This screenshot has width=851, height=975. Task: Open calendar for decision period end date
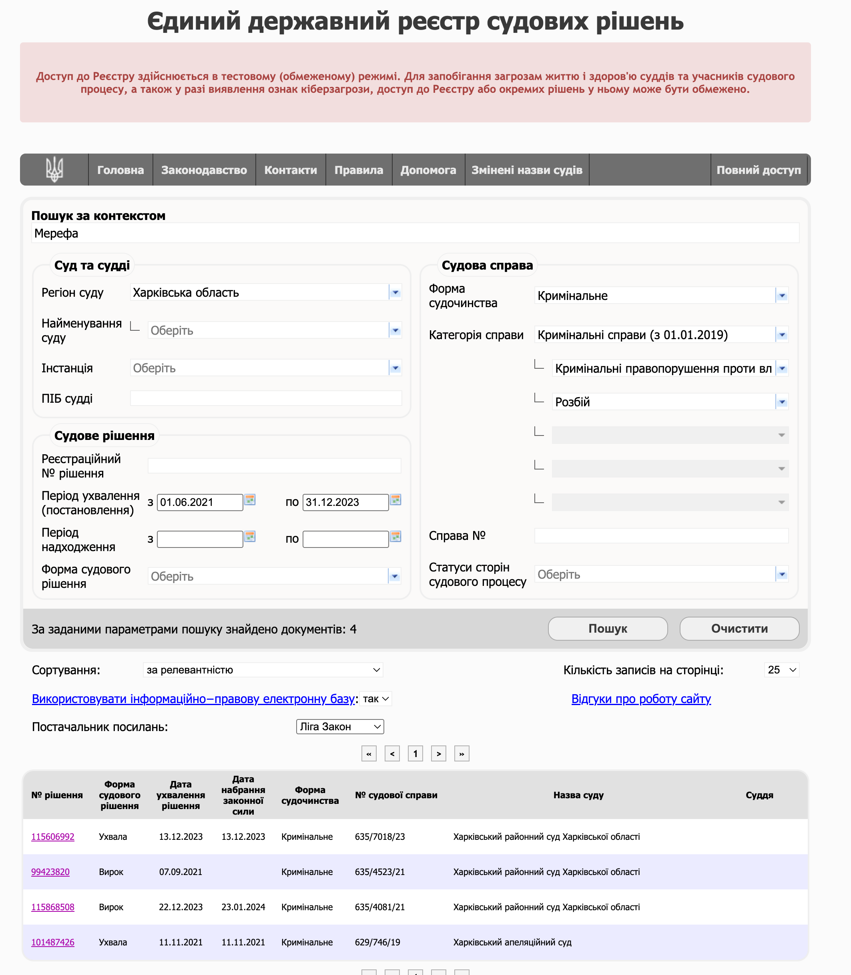coord(395,499)
